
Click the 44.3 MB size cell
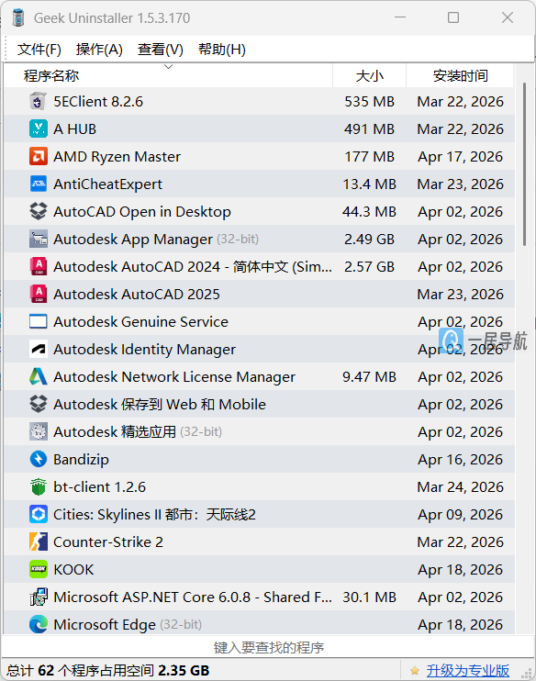tap(369, 211)
